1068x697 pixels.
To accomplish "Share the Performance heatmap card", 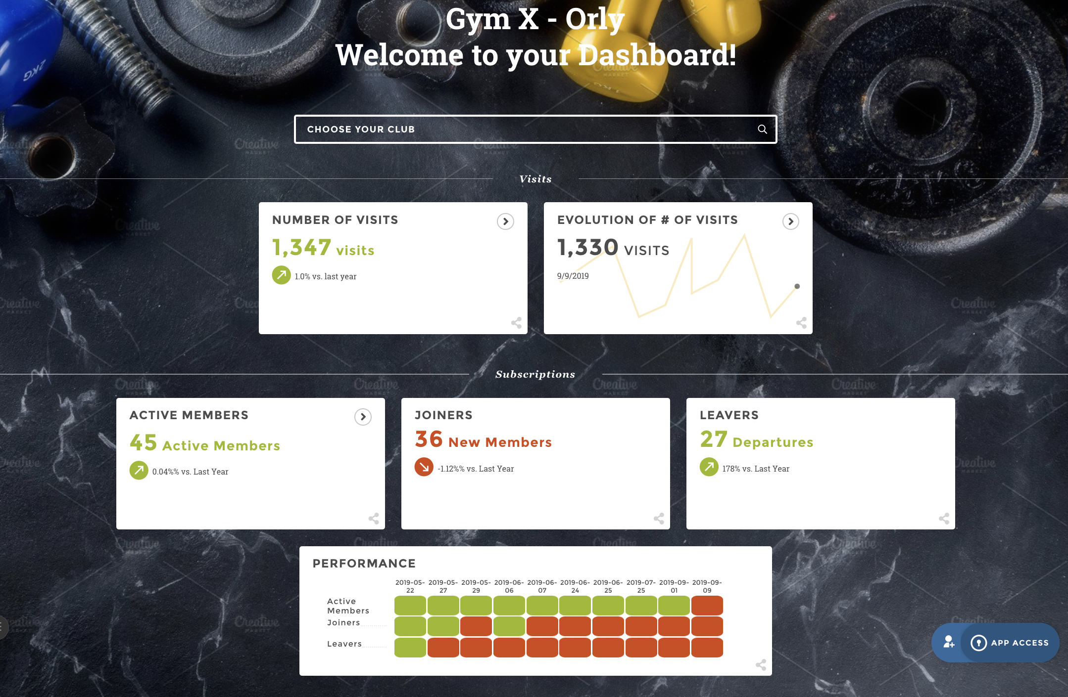I will tap(761, 665).
